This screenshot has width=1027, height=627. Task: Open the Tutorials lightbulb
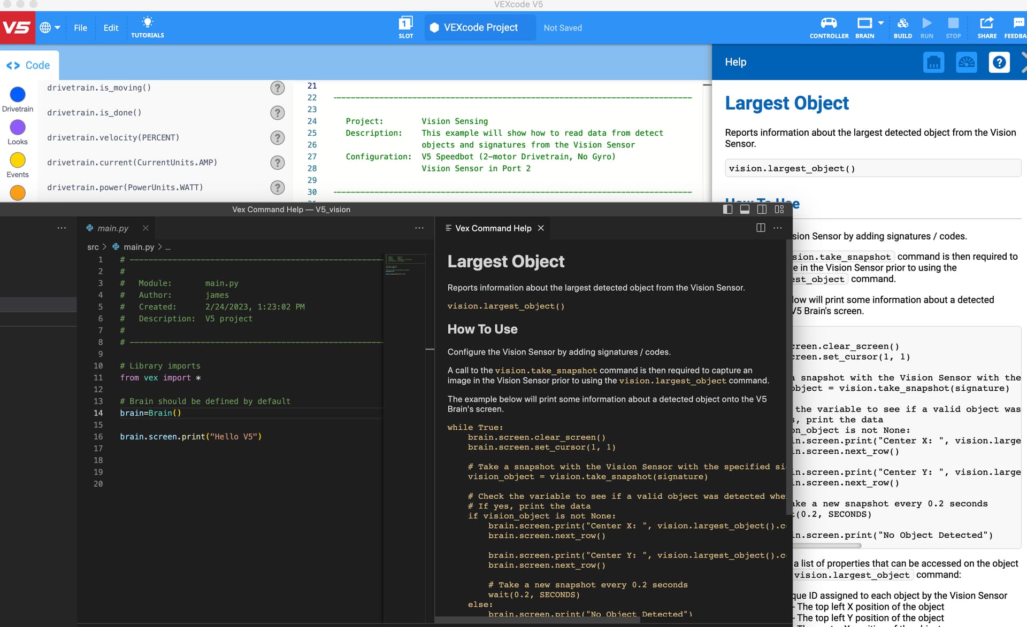[148, 27]
